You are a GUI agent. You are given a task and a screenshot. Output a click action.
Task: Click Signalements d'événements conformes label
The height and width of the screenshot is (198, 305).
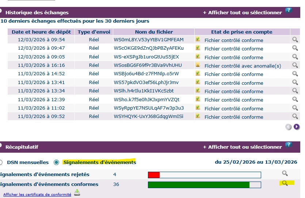coord(49,184)
